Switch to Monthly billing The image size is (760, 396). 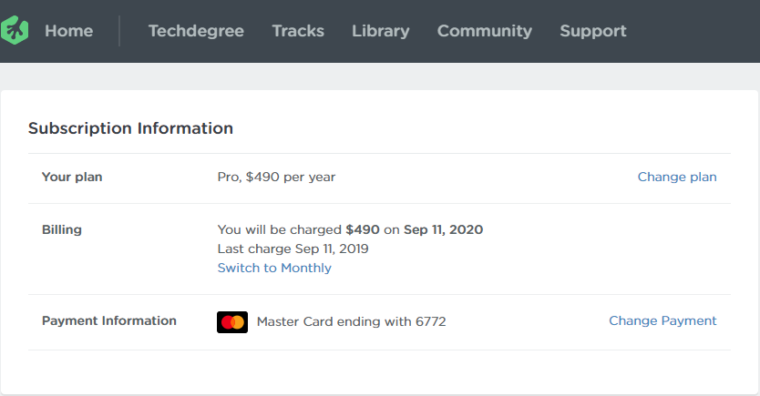[274, 268]
